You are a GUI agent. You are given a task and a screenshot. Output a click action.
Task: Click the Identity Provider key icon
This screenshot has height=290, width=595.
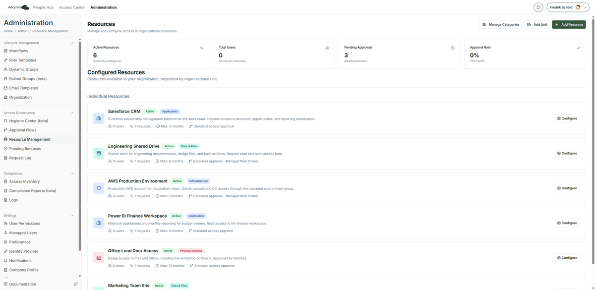click(x=5, y=251)
